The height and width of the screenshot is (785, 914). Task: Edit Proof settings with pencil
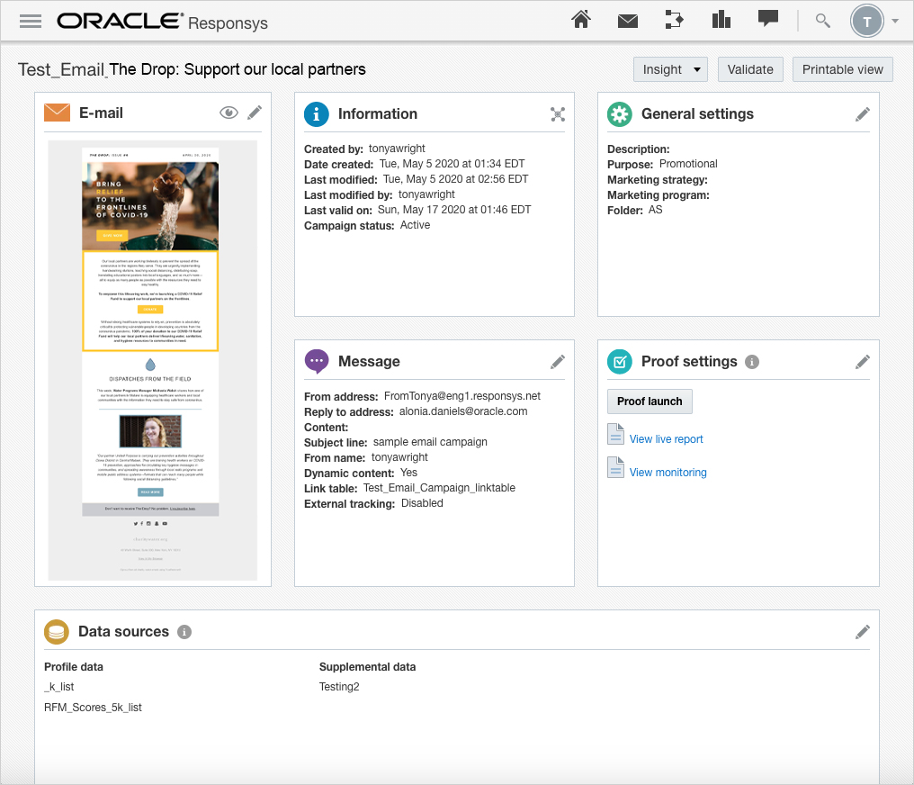pyautogui.click(x=863, y=362)
